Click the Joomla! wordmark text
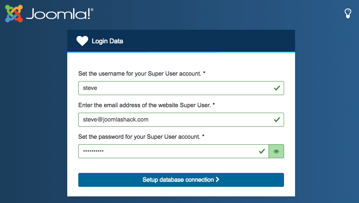 (60, 14)
